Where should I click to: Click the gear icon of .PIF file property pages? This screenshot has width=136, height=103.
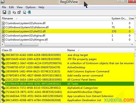coord(3,59)
